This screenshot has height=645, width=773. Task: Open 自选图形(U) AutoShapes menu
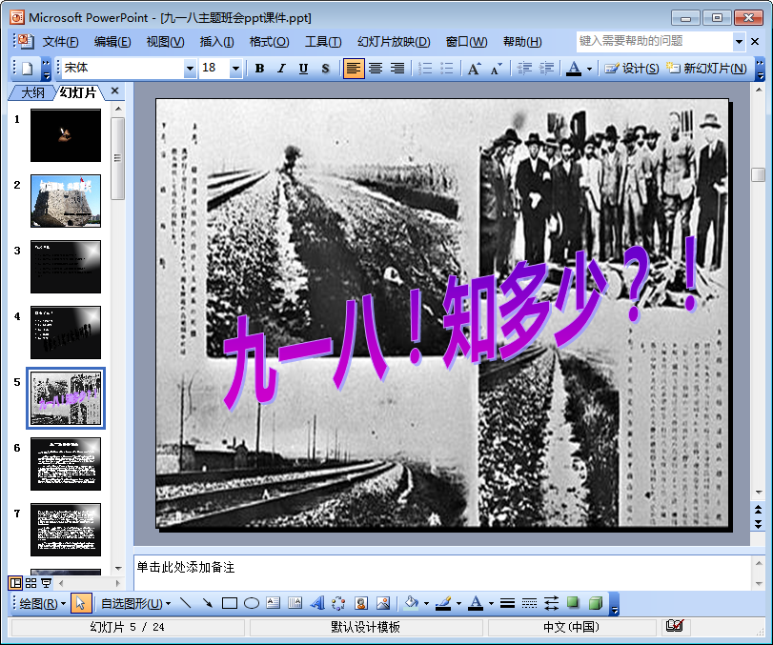click(135, 604)
